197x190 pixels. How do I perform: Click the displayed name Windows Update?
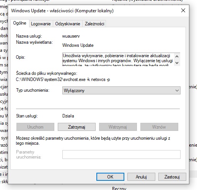[x=78, y=45]
